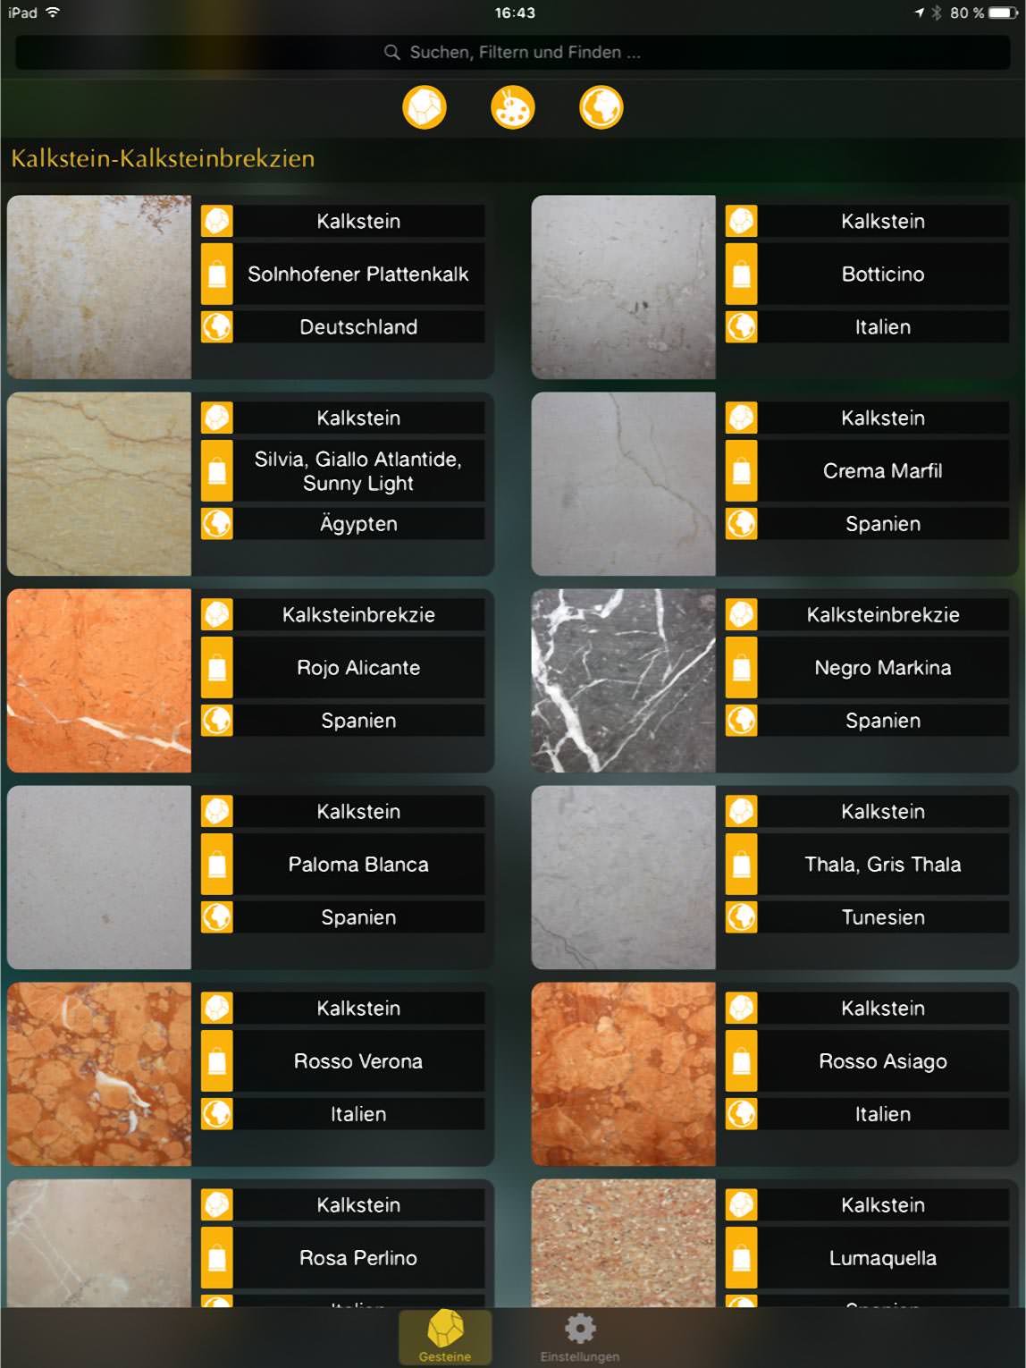
Task: Tap the stone icon beside Botticino's Kalkstein label
Action: 742,221
